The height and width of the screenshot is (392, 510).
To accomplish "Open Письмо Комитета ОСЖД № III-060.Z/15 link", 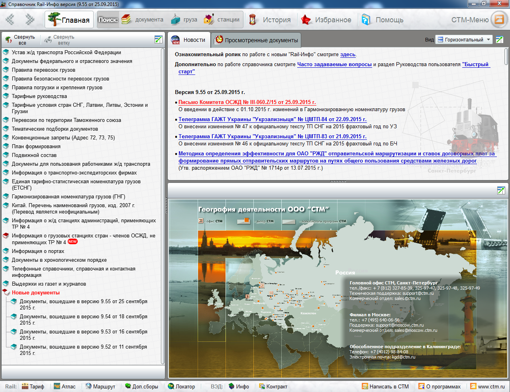I will 247,102.
